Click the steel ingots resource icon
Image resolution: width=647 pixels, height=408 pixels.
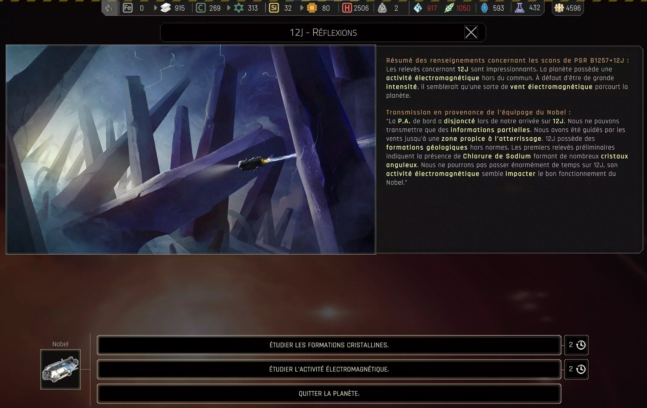pos(165,8)
